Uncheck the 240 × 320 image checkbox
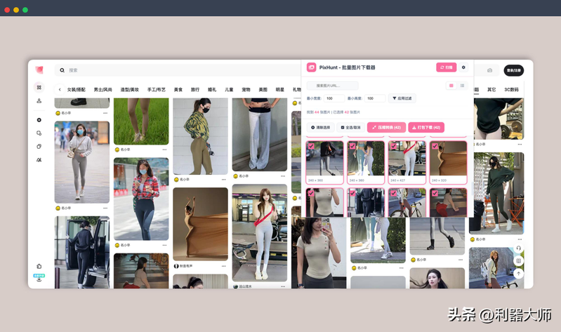561x332 pixels. tap(435, 146)
